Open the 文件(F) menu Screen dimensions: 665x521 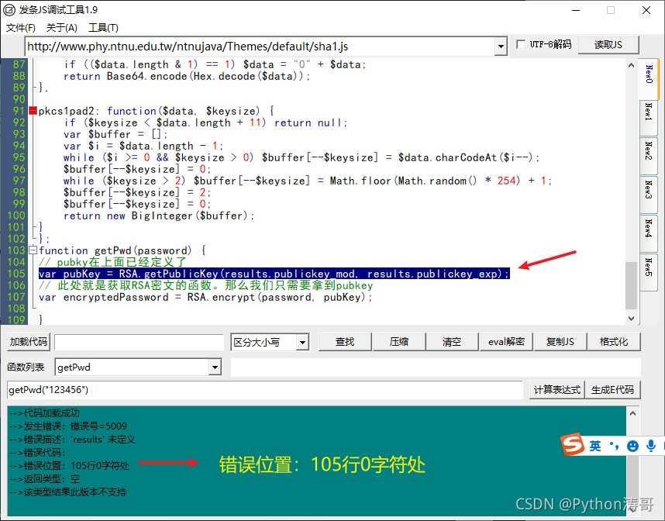20,28
